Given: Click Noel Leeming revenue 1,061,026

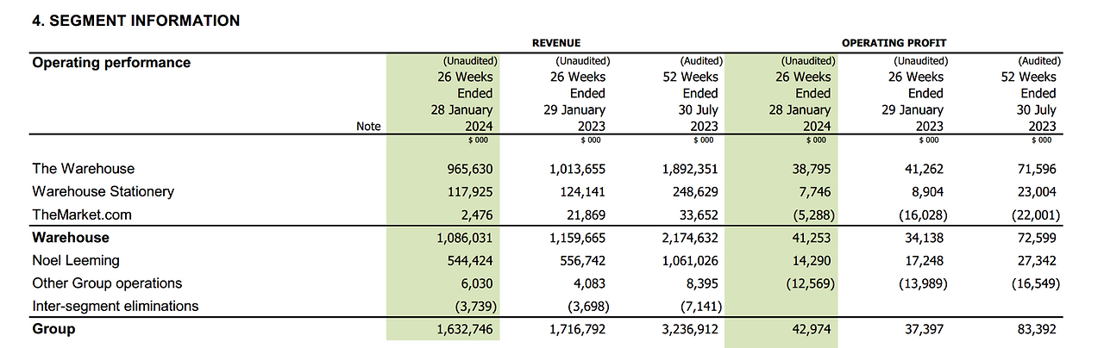Looking at the screenshot, I should click(x=688, y=261).
